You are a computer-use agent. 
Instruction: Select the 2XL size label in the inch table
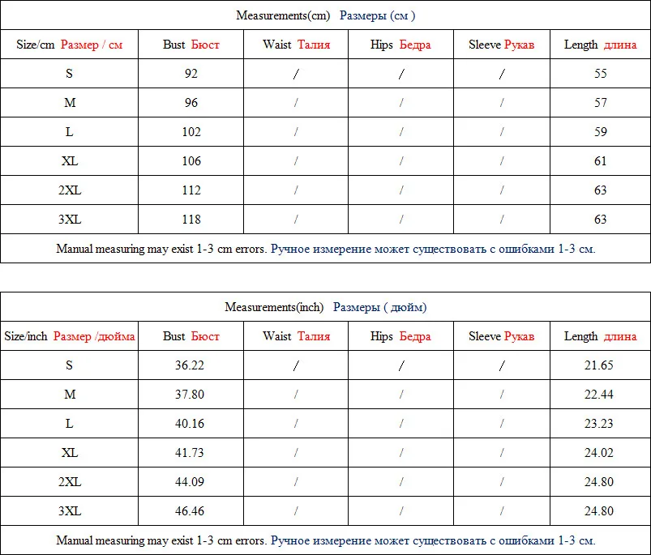(70, 481)
